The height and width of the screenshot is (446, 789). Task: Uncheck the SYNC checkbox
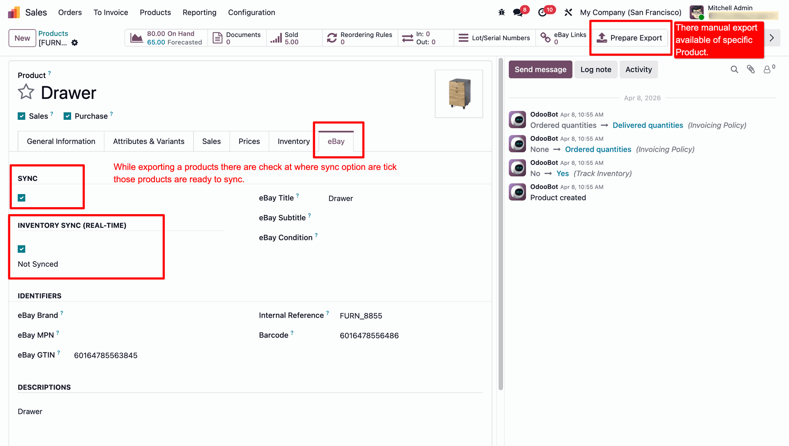pyautogui.click(x=22, y=198)
